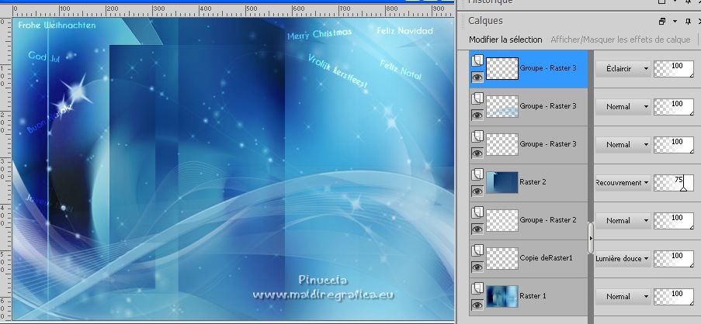
Task: Hide the Groupe - Raster 3 layer with wave thumbnail
Action: pyautogui.click(x=477, y=115)
